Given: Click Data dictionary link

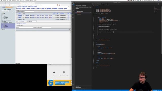Looking at the screenshot, I should tap(23, 24).
